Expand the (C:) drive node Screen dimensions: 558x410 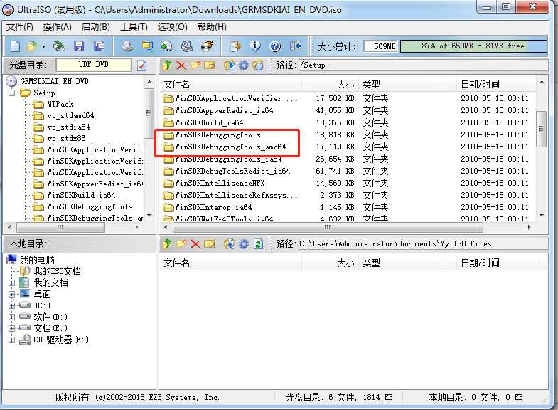pyautogui.click(x=12, y=305)
